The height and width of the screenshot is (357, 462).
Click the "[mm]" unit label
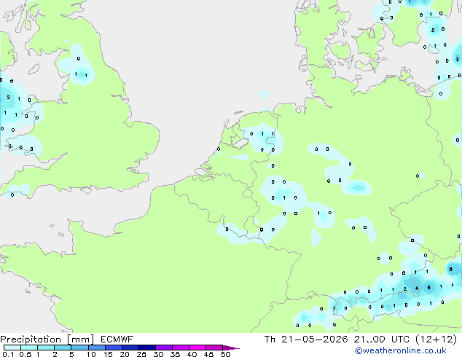(x=80, y=340)
